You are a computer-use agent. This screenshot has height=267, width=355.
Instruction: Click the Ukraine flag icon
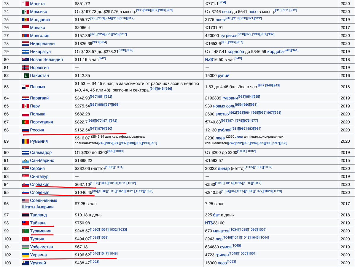(x=26, y=255)
